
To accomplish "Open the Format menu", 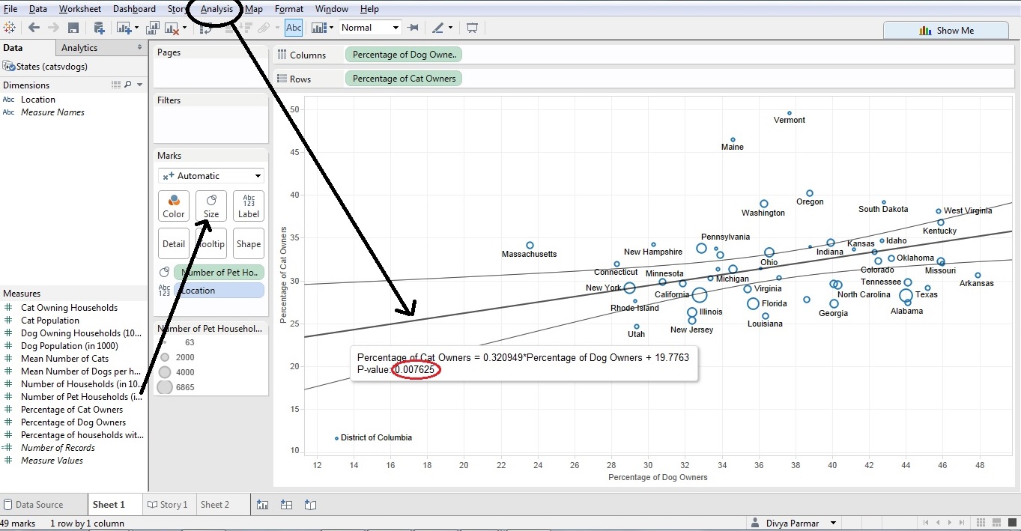I will point(289,9).
